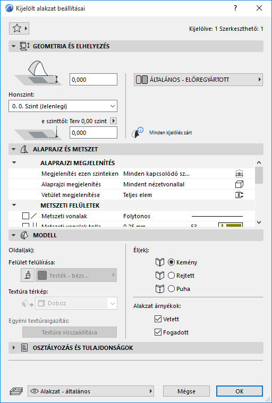272x403 pixels.
Task: Confirm with the OK button
Action: click(x=240, y=391)
